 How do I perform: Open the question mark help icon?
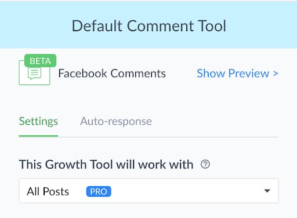[x=205, y=164]
